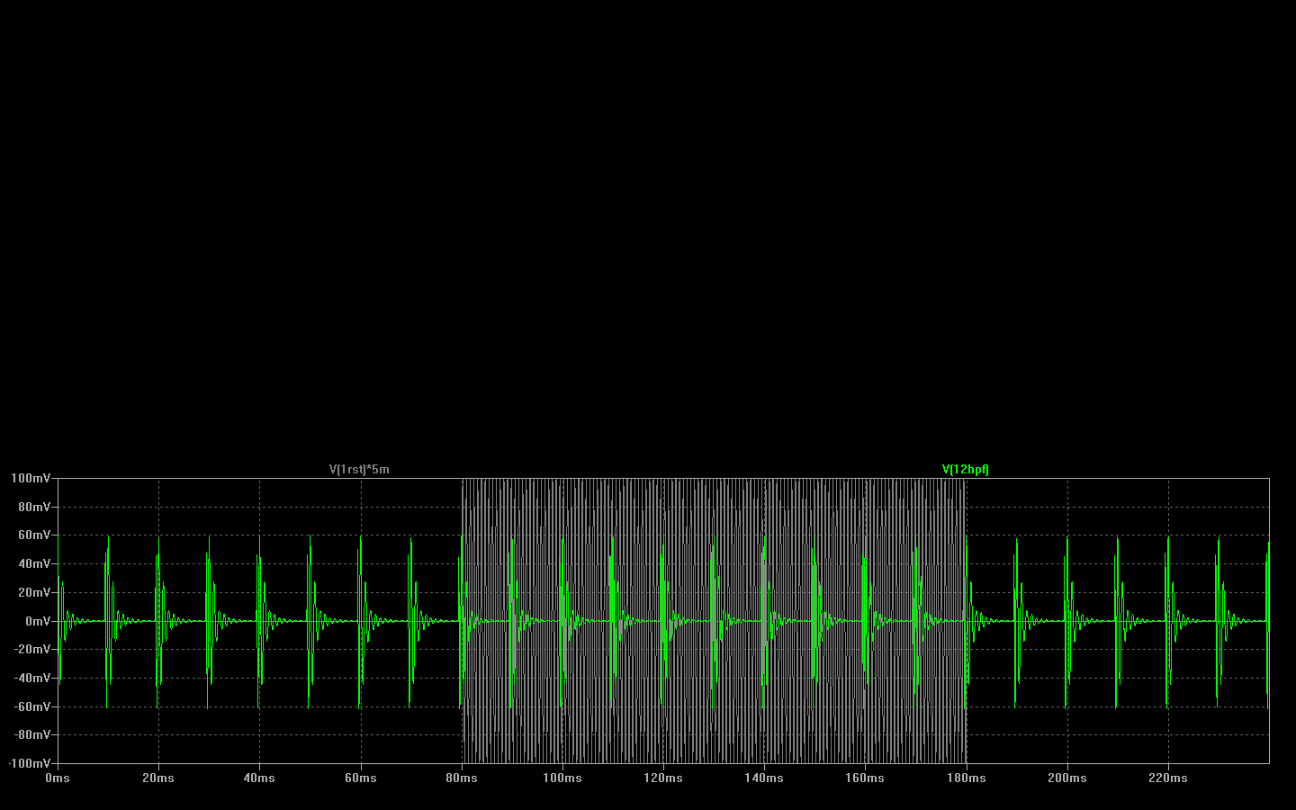Click the 60mV vertical axis label
Viewport: 1296px width, 810px height.
coord(34,535)
